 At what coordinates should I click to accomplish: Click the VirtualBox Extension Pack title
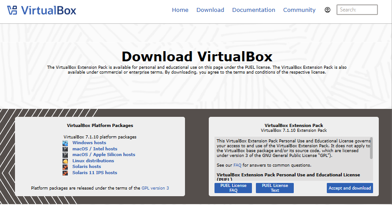294,125
